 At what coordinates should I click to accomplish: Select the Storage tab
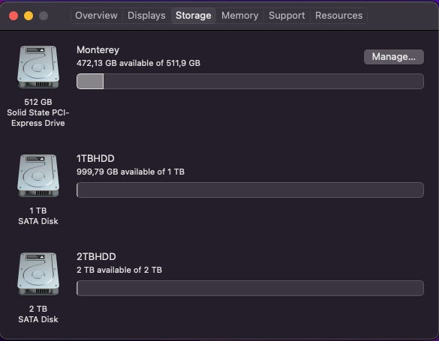pos(194,16)
